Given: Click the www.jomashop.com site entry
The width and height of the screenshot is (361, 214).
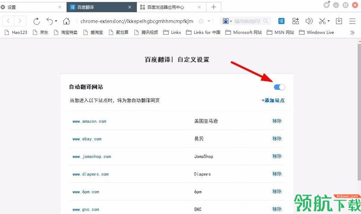Looking at the screenshot, I should [91, 157].
